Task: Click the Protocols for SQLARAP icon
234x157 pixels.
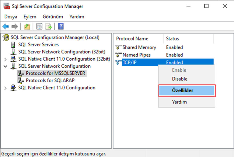Action: tap(21, 81)
